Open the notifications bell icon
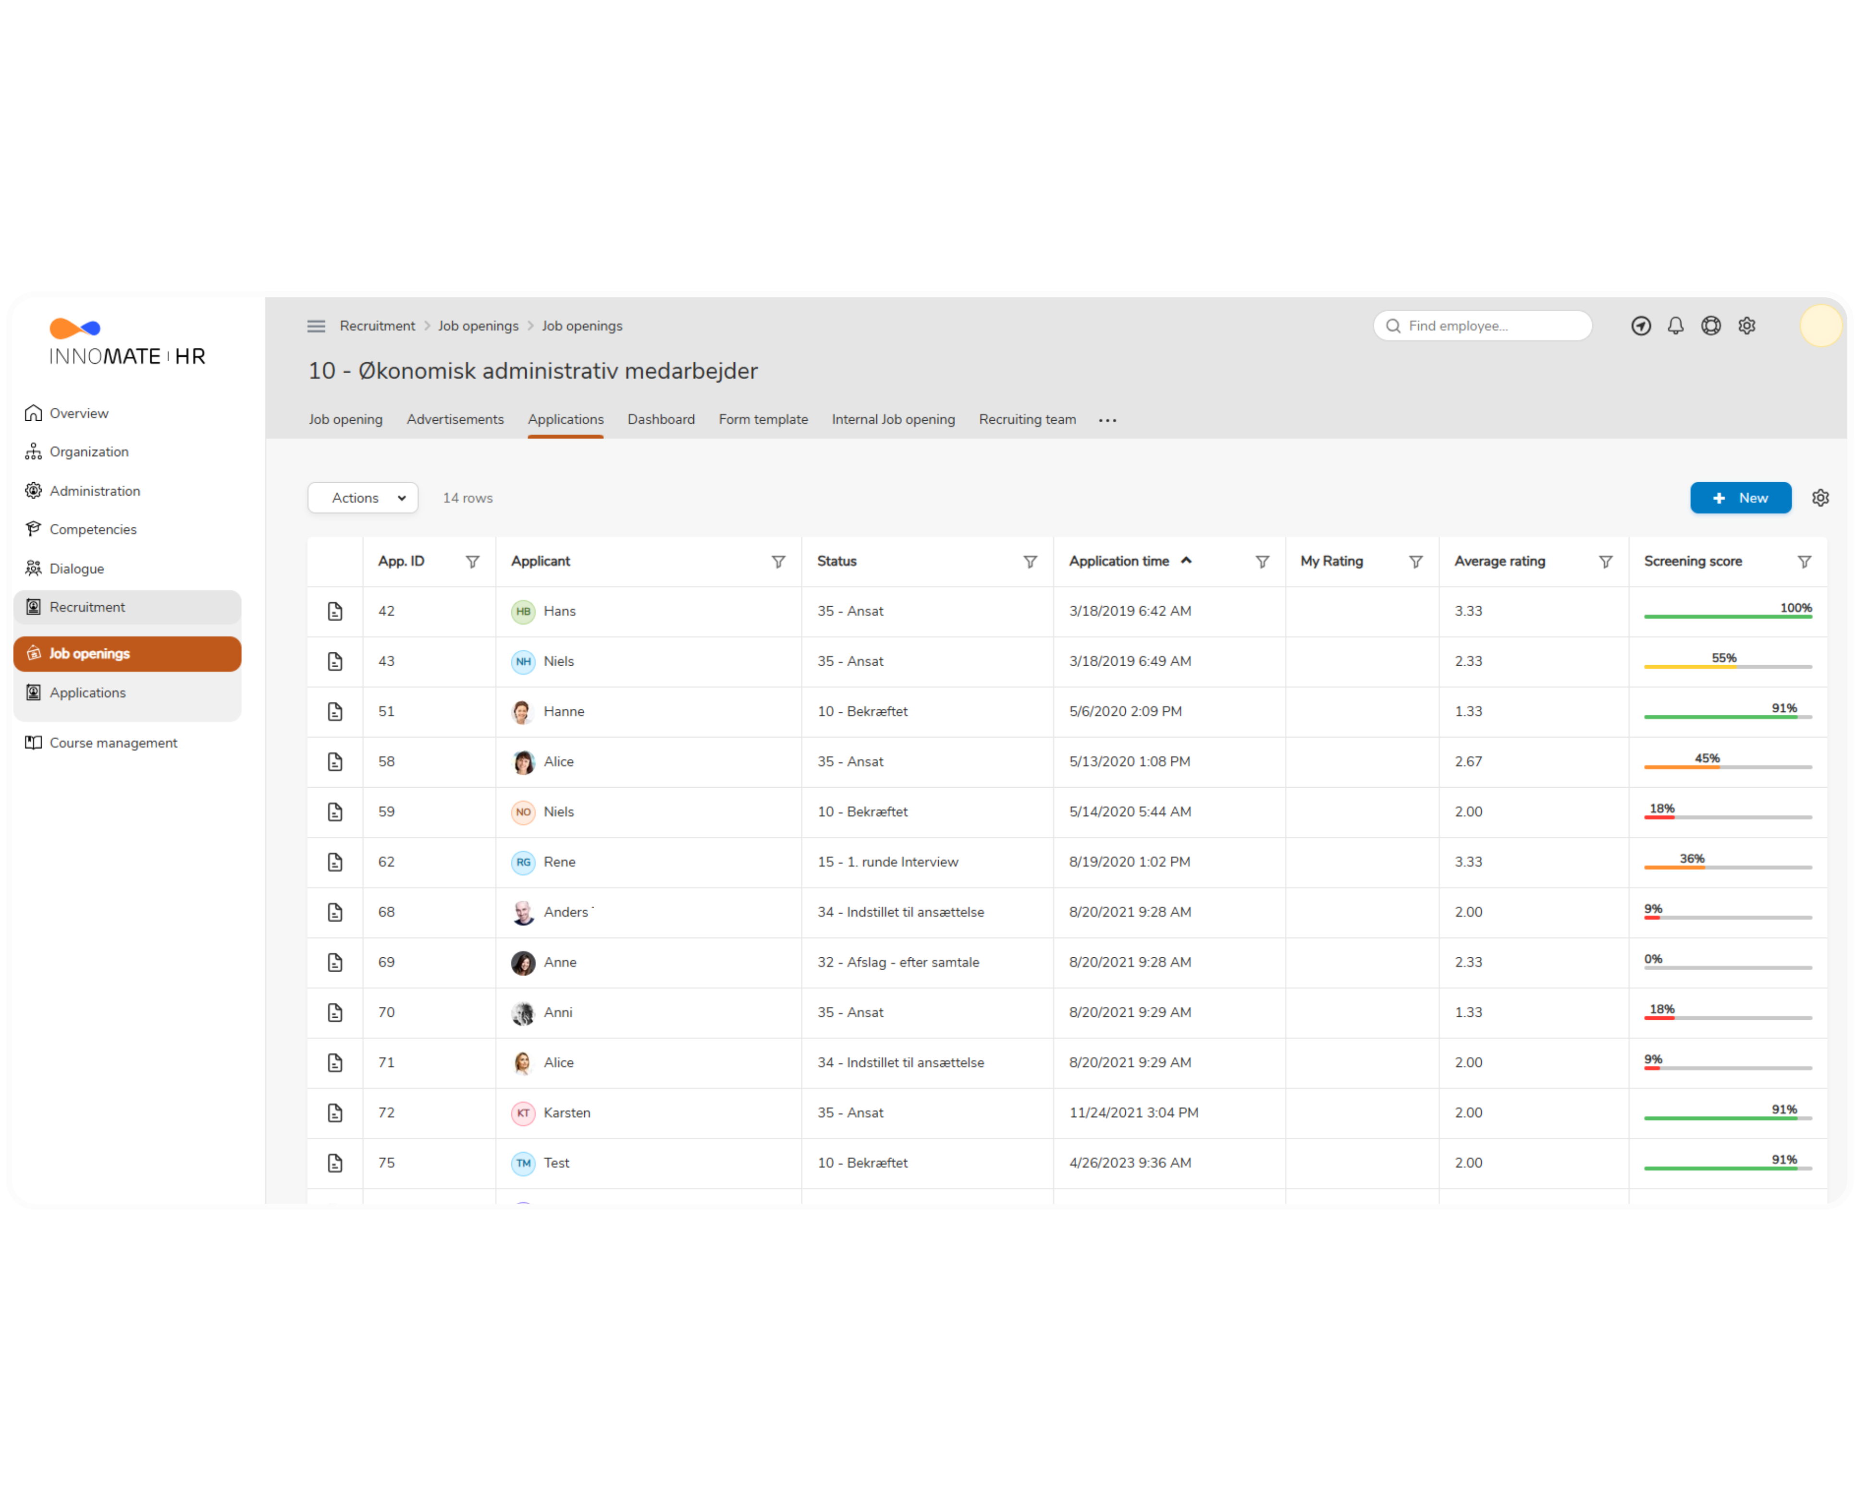The width and height of the screenshot is (1868, 1501). 1676,326
